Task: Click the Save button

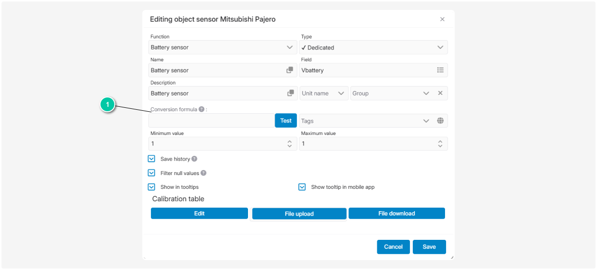Action: click(x=429, y=247)
